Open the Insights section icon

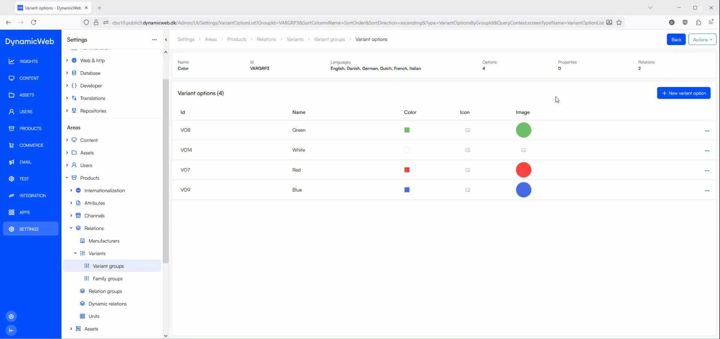[12, 61]
